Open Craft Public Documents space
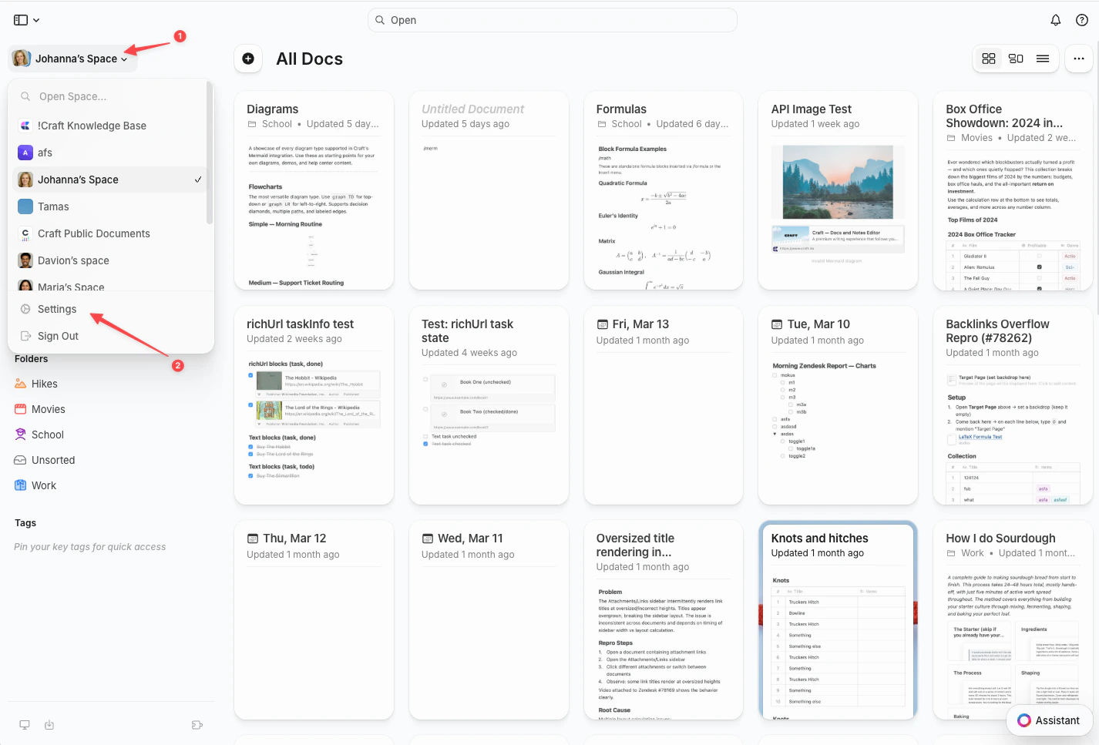The image size is (1099, 745). point(109,233)
